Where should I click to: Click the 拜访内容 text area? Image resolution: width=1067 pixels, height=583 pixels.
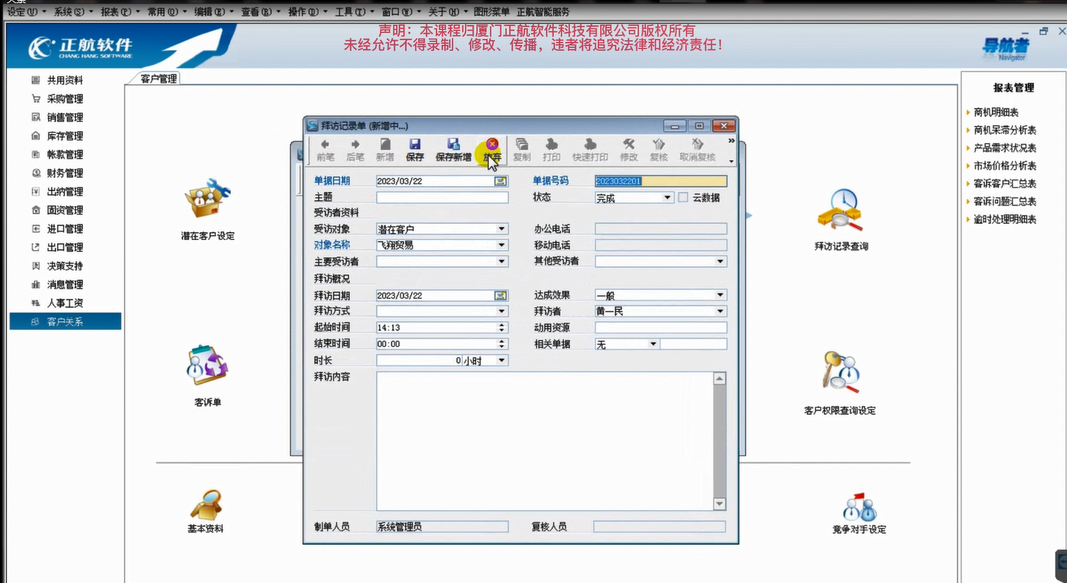[545, 441]
